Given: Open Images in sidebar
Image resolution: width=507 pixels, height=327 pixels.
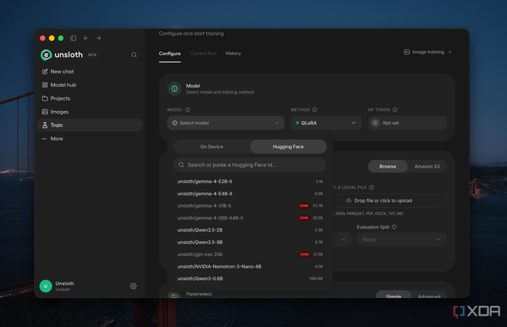Looking at the screenshot, I should [x=90, y=112].
